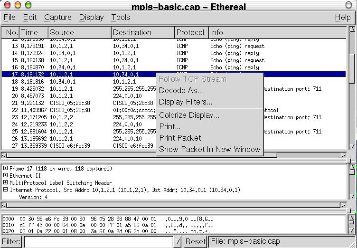This screenshot has width=357, height=248.
Task: Select packet 19 at time 8.425032
Action: point(78,89)
